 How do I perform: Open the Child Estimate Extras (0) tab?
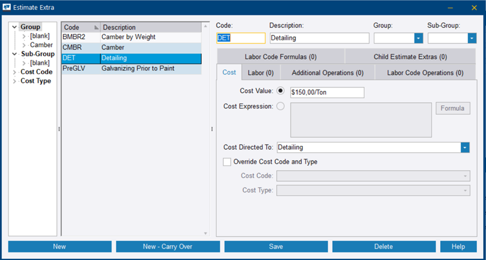410,57
